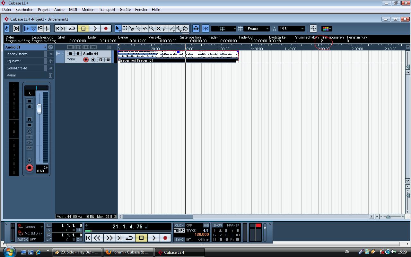The image size is (411, 257).
Task: Toggle Write automation on Audio 01 track
Action: pos(108,60)
